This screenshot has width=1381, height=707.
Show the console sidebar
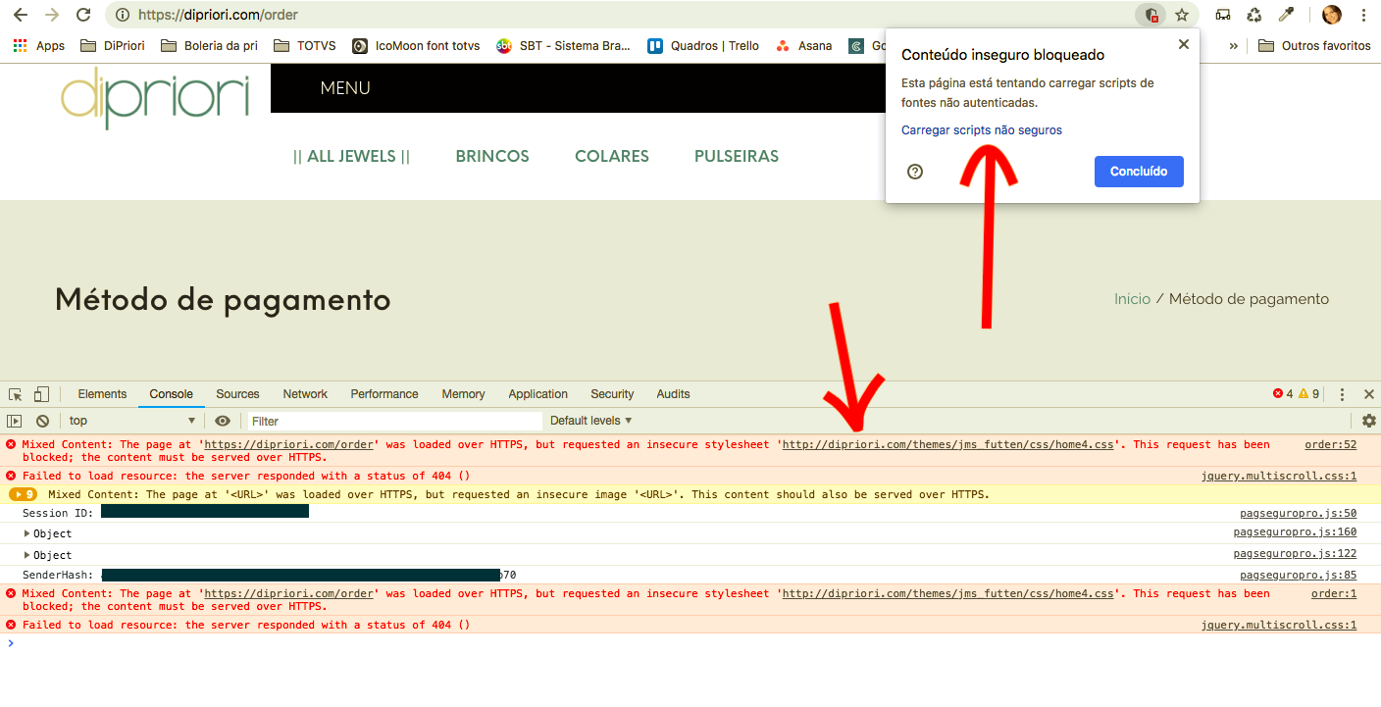(15, 421)
